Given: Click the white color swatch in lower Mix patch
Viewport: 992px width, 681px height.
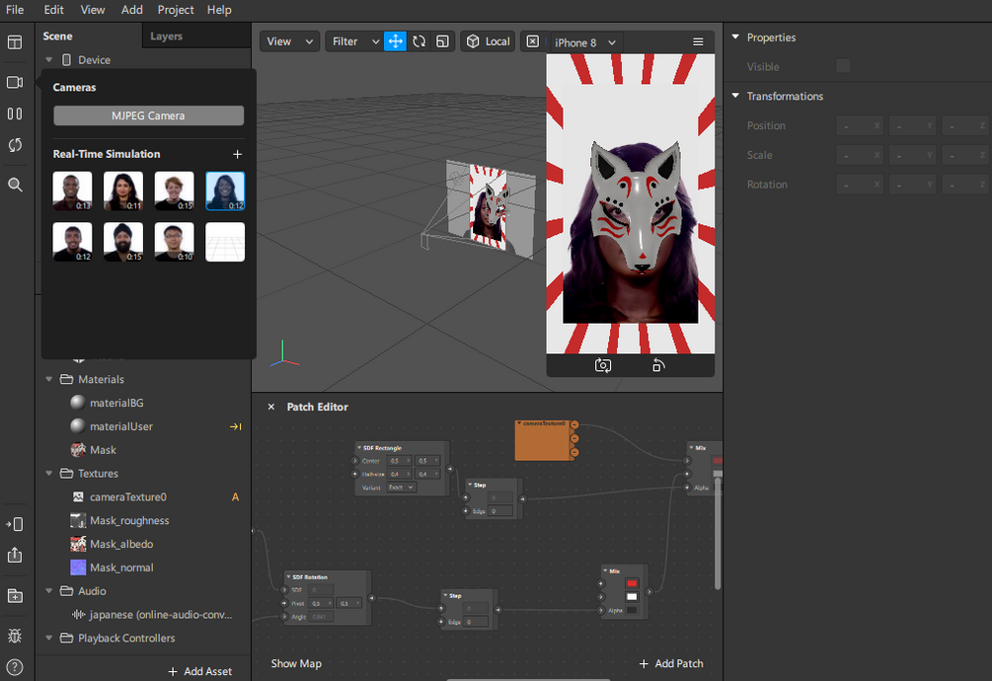Looking at the screenshot, I should click(x=632, y=597).
